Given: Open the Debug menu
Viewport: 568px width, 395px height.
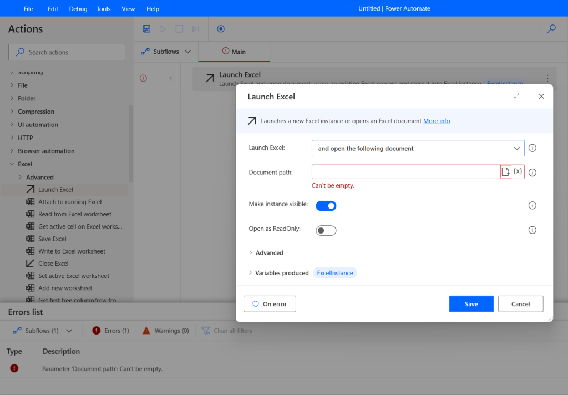Looking at the screenshot, I should (x=78, y=9).
